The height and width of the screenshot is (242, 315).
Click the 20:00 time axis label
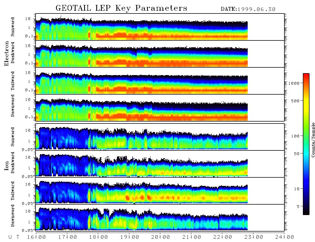coord(161,237)
